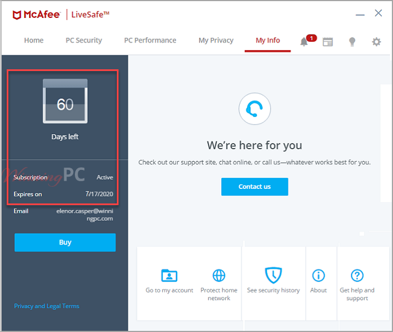This screenshot has height=332, width=393.
Task: Close the McAfee LiveSafe window
Action: pyautogui.click(x=378, y=13)
